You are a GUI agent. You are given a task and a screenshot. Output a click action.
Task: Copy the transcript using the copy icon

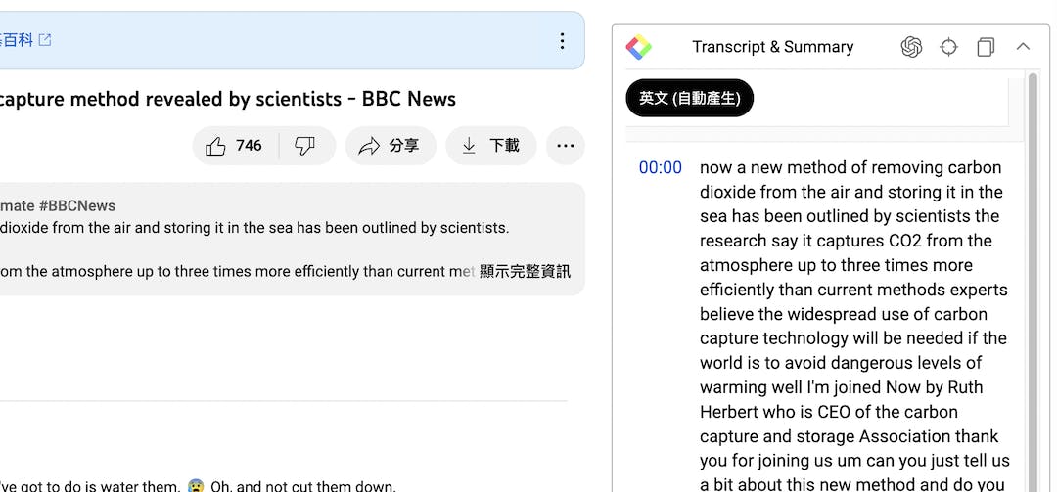[986, 47]
